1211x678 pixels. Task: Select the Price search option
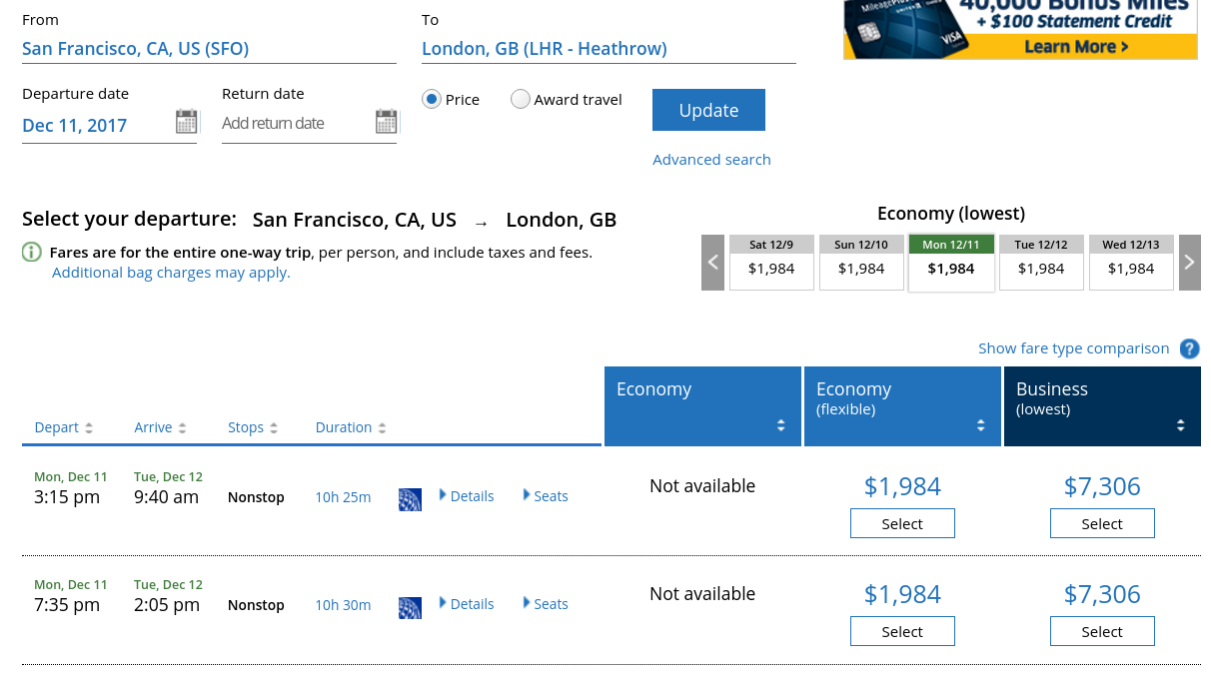pos(431,99)
